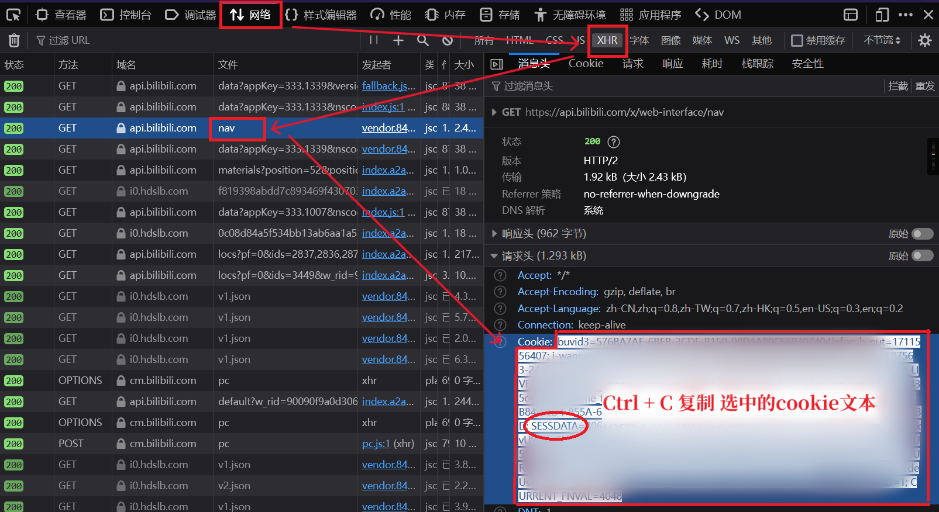
Task: Clear the network request list with trash icon
Action: pos(14,40)
